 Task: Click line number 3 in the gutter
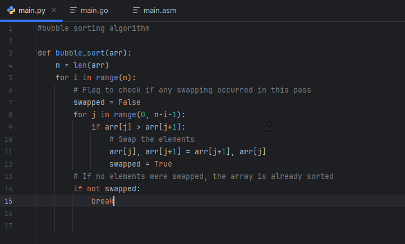coord(11,53)
